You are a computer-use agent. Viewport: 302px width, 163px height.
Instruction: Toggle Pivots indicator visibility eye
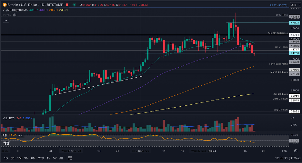pyautogui.click(x=15, y=15)
